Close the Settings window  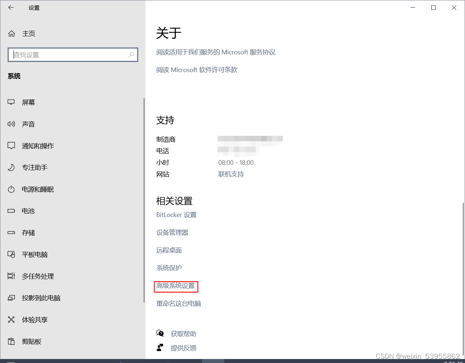coord(454,8)
